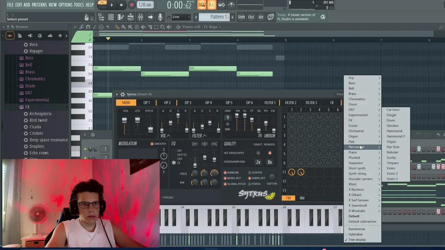The height and width of the screenshot is (250, 445).
Task: Expand the Arp preset submenu
Action: (x=363, y=78)
